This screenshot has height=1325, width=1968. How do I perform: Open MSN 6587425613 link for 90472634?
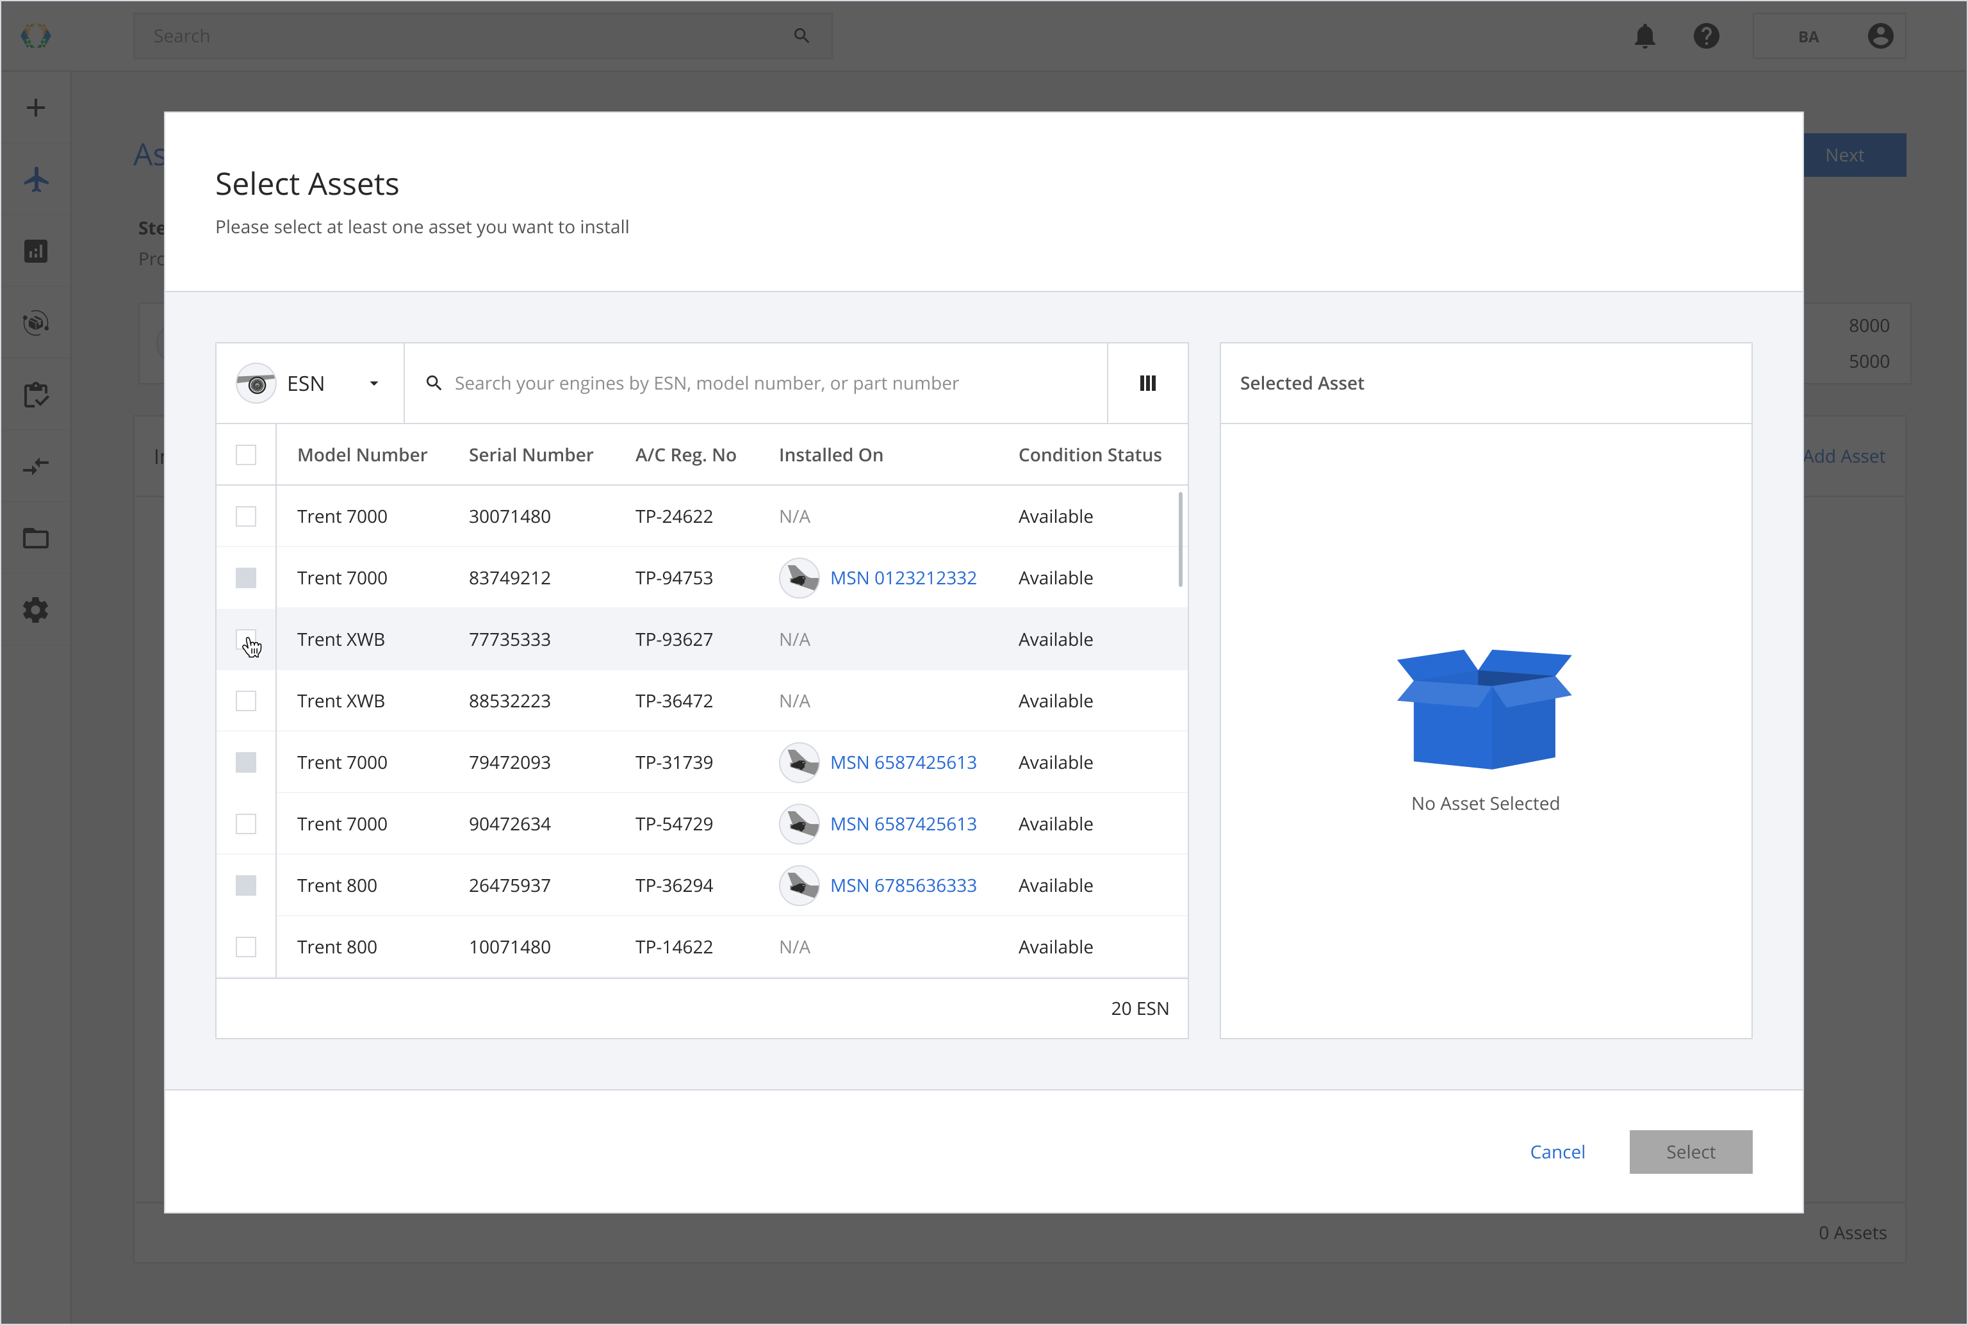(x=903, y=824)
